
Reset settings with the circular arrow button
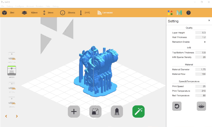pos(177,106)
